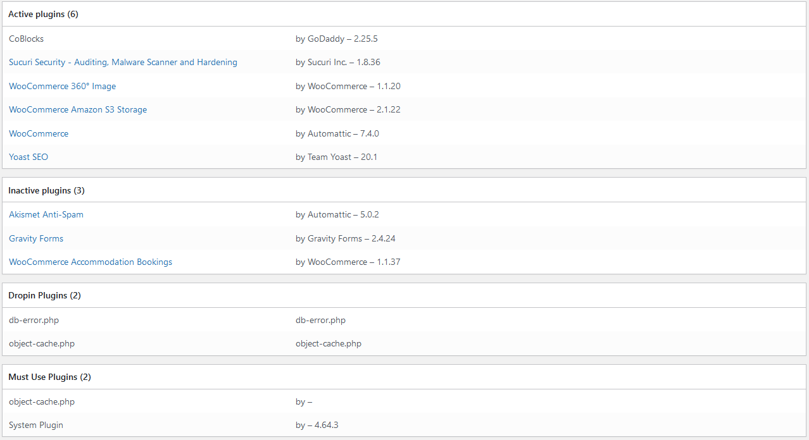Open the Sucuri Security plugin link
The width and height of the screenshot is (809, 440).
coord(123,62)
